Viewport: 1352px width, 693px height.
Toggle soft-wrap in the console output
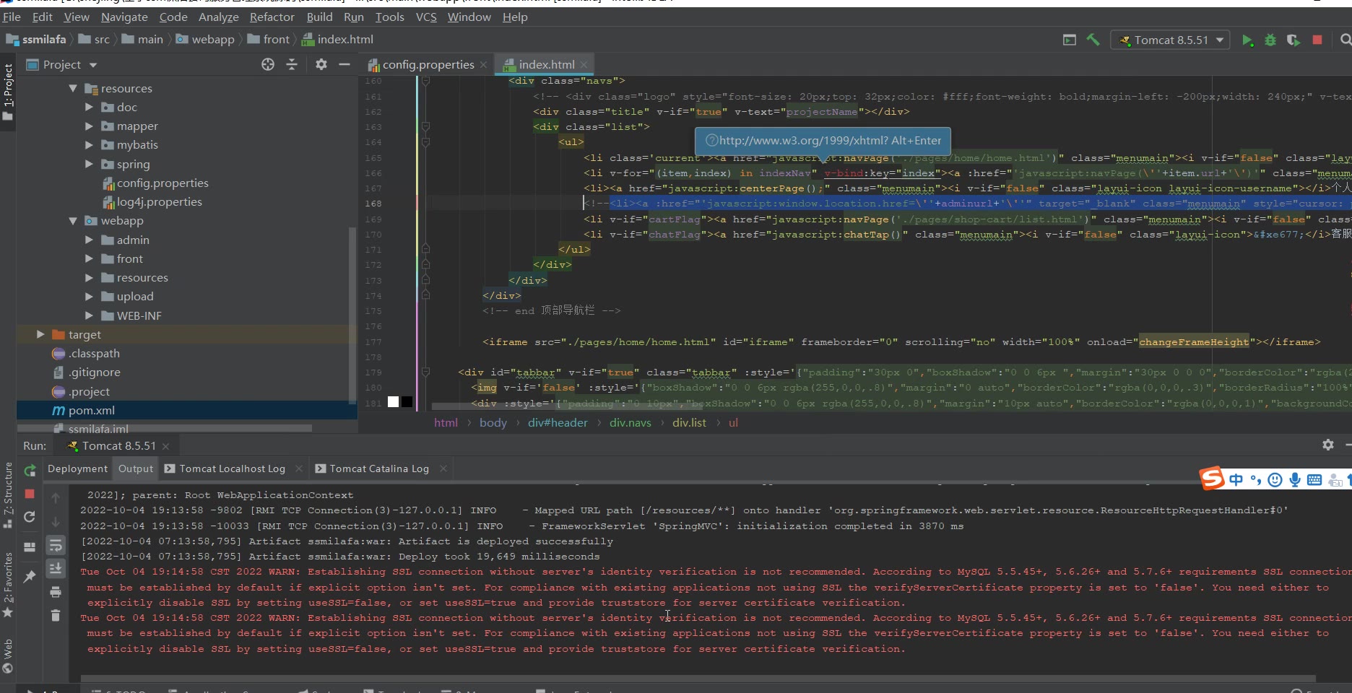[56, 545]
